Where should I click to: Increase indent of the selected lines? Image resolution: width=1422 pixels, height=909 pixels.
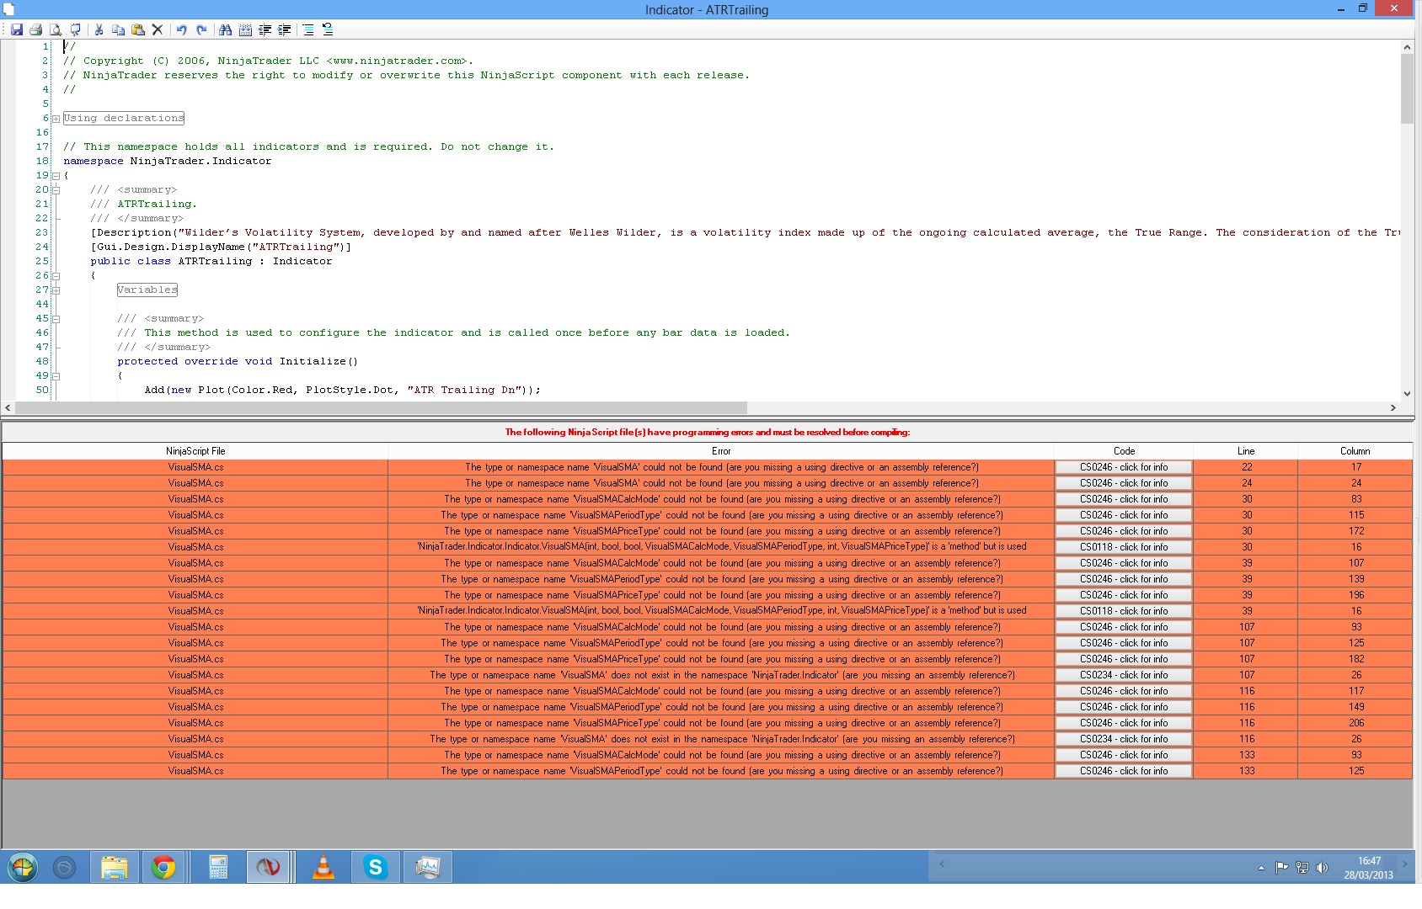tap(285, 29)
